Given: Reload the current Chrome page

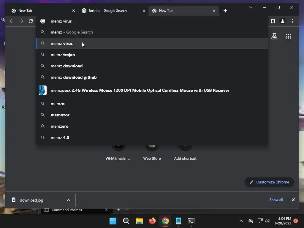Looking at the screenshot, I should [31, 21].
